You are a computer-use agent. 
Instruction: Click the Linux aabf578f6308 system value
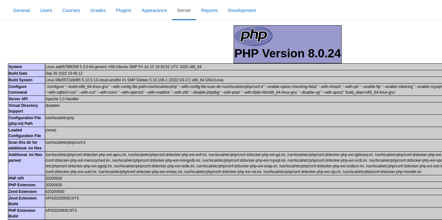123,67
